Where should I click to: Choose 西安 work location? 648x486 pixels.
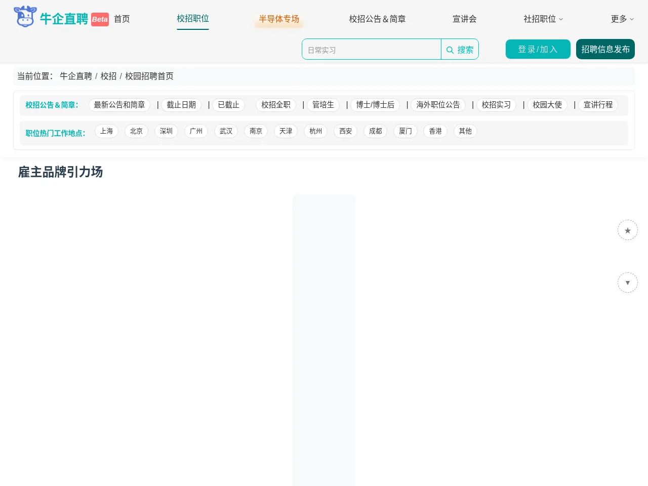pos(345,131)
